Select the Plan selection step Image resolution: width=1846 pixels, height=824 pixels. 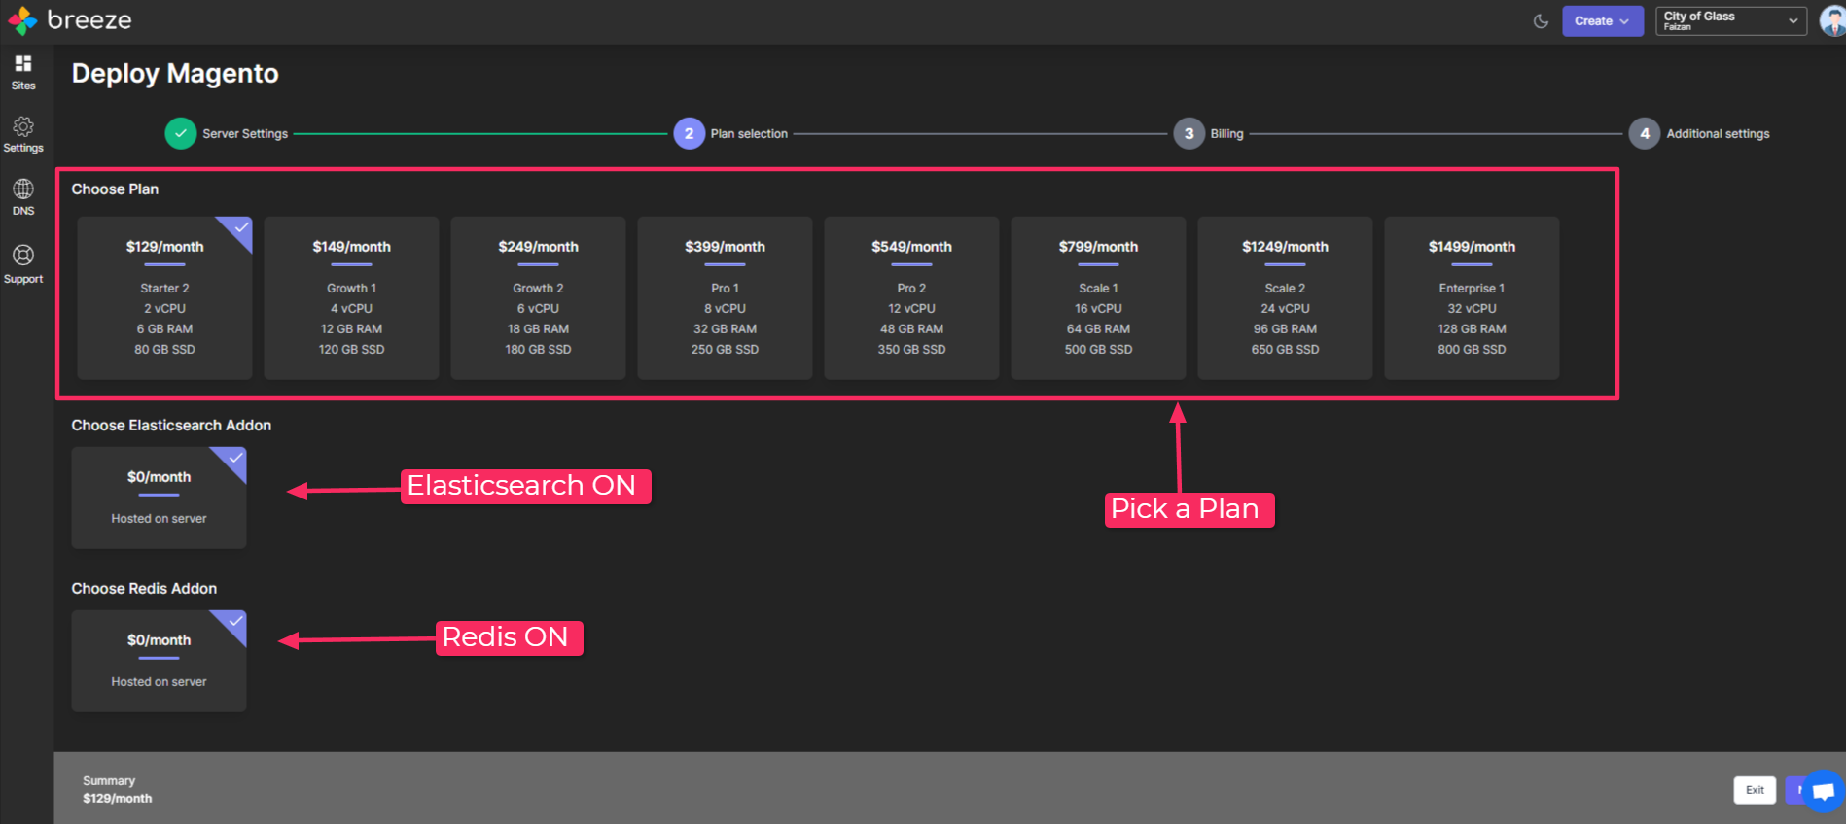pos(730,133)
